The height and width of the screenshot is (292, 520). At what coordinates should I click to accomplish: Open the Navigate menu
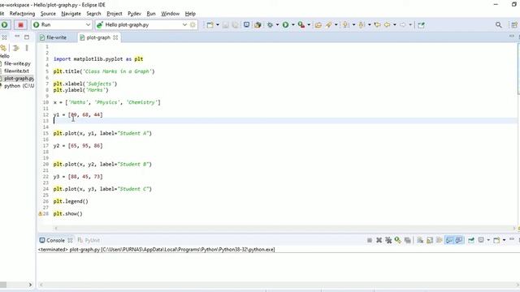pos(71,14)
